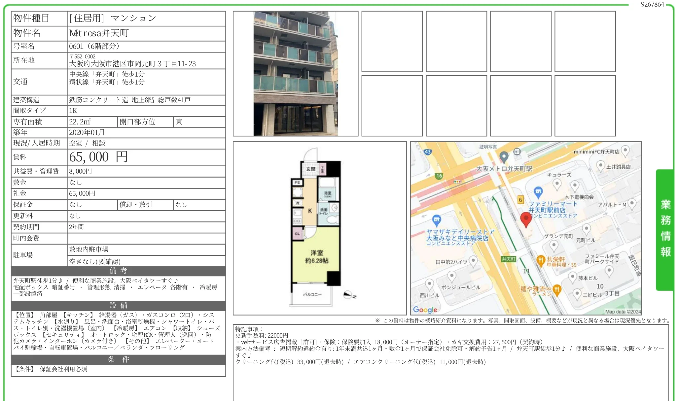
Task: Click 洋室 約6.28帖 room label
Action: click(x=316, y=256)
